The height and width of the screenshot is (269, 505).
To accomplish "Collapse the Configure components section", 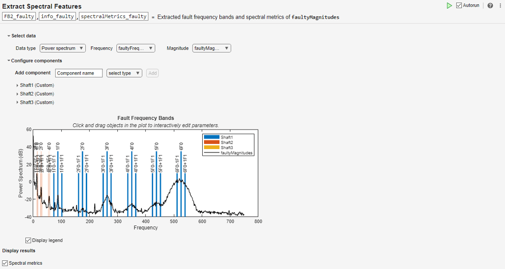I will 9,61.
